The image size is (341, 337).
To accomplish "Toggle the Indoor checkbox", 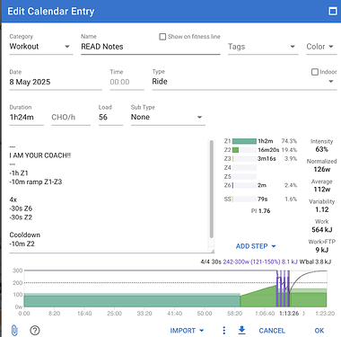I will click(315, 72).
